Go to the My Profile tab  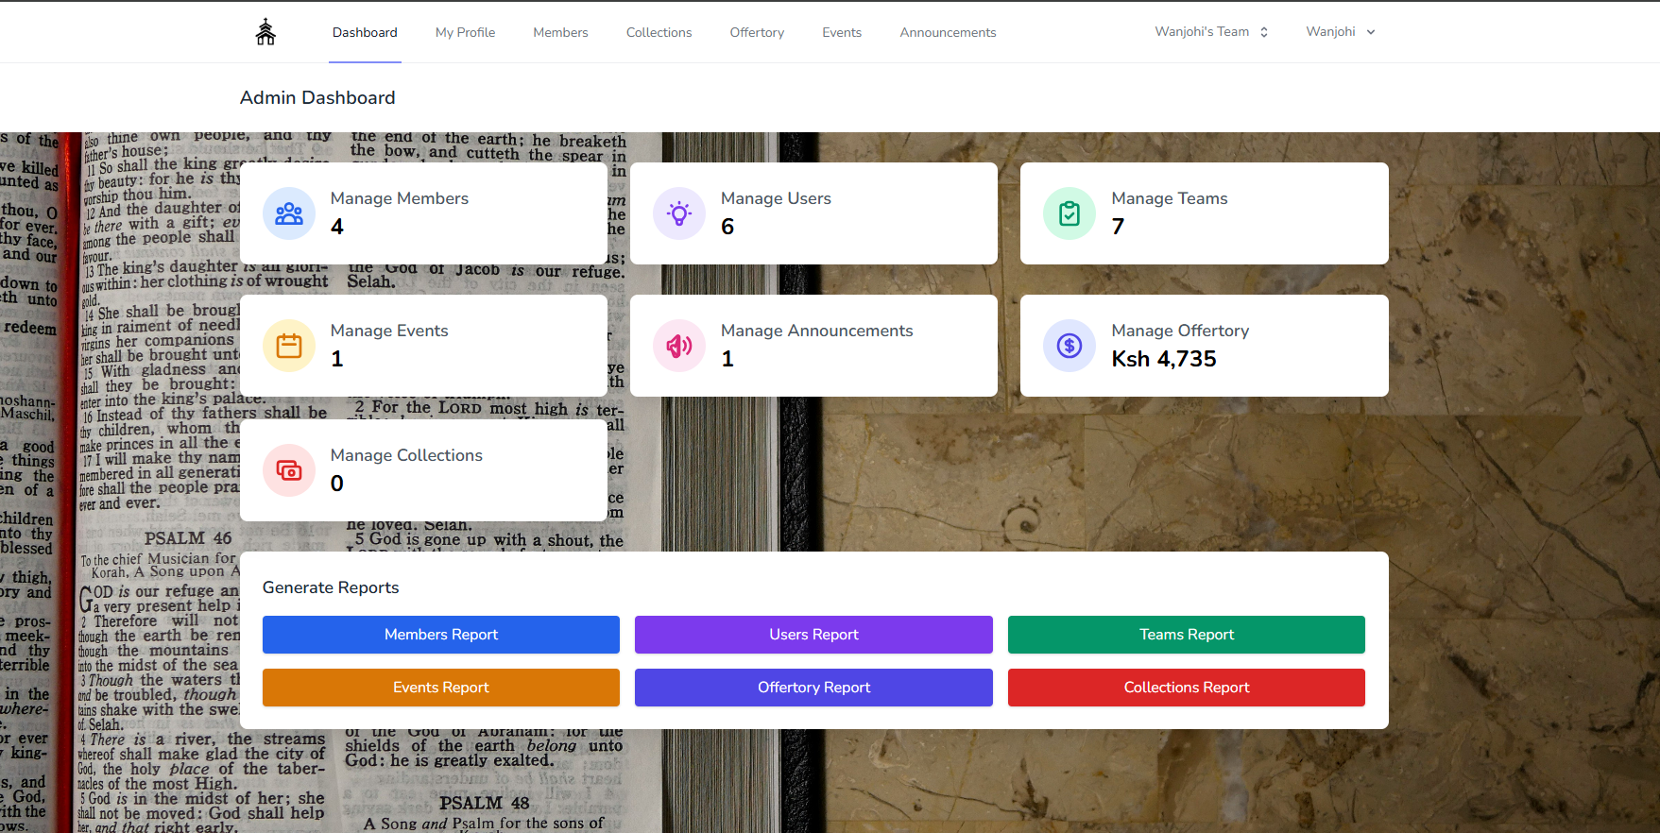pos(465,32)
